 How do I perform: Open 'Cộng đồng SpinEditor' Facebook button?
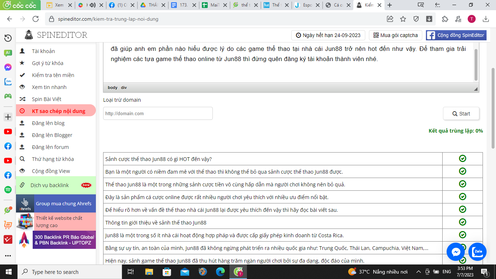[x=456, y=35]
